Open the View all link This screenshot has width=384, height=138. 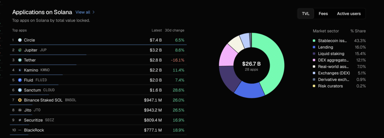click(83, 12)
